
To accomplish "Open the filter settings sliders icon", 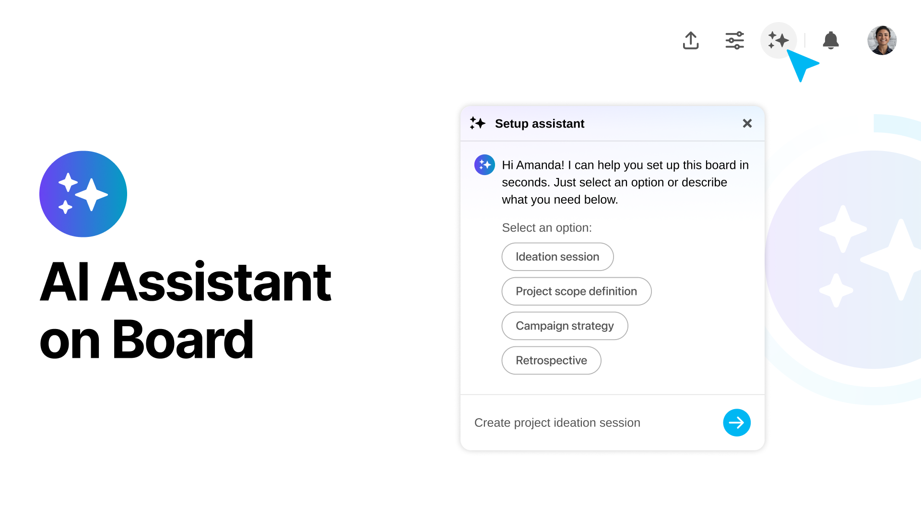I will [x=734, y=40].
